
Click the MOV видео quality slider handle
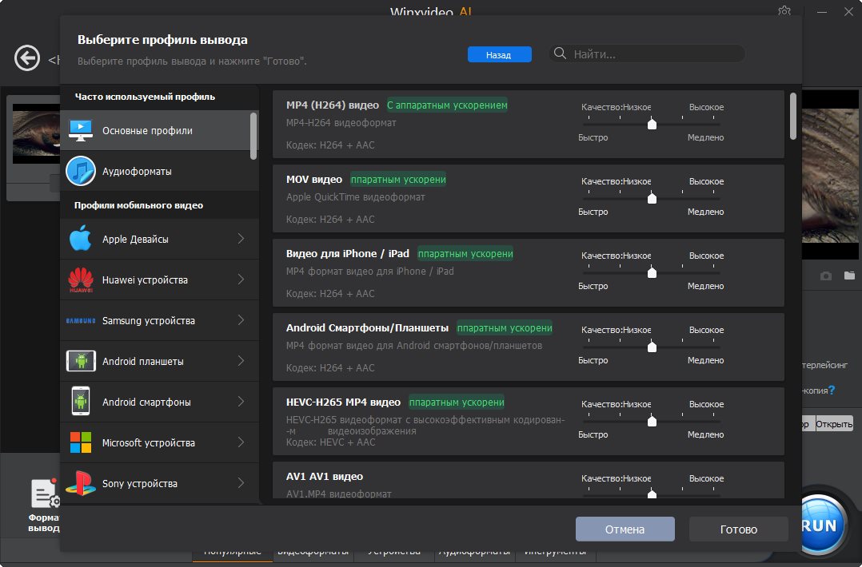pyautogui.click(x=652, y=198)
